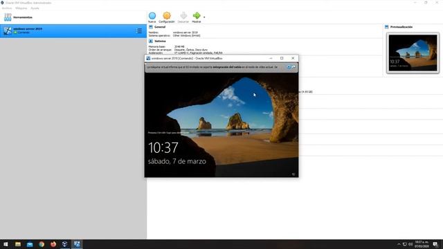This screenshot has width=443, height=249.
Task: Open the Archivo menu
Action: click(7, 8)
